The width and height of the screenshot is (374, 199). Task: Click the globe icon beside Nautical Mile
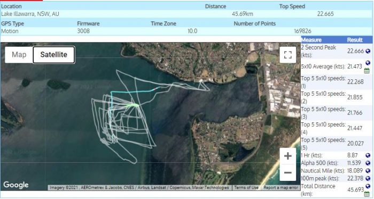click(368, 171)
